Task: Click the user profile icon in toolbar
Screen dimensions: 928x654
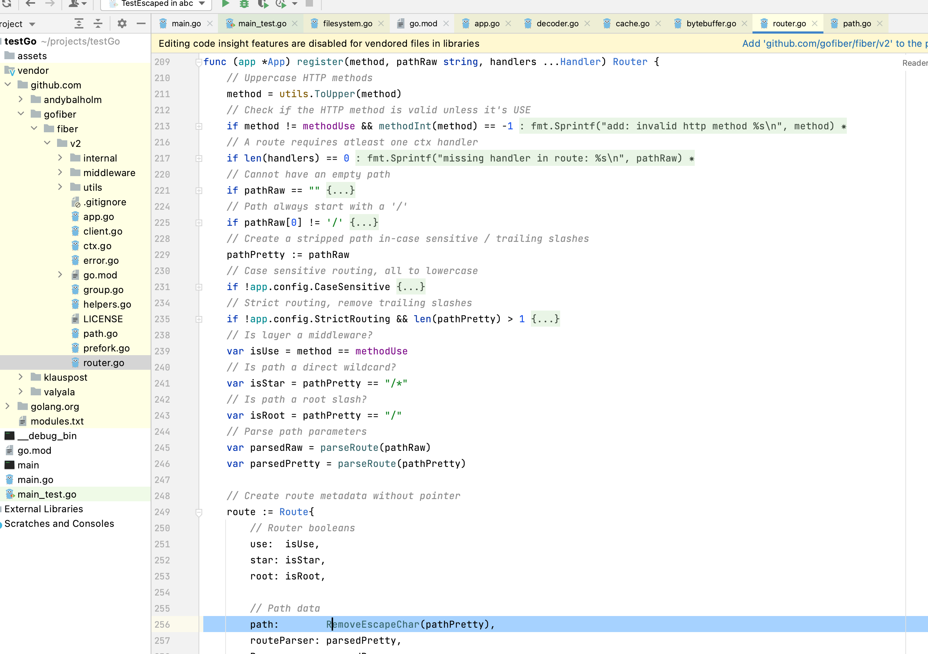Action: (x=75, y=4)
